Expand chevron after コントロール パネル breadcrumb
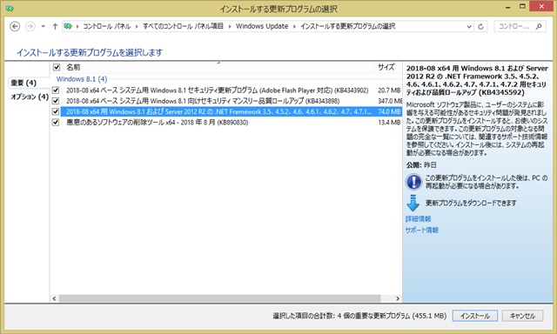557x334 pixels. click(x=137, y=27)
